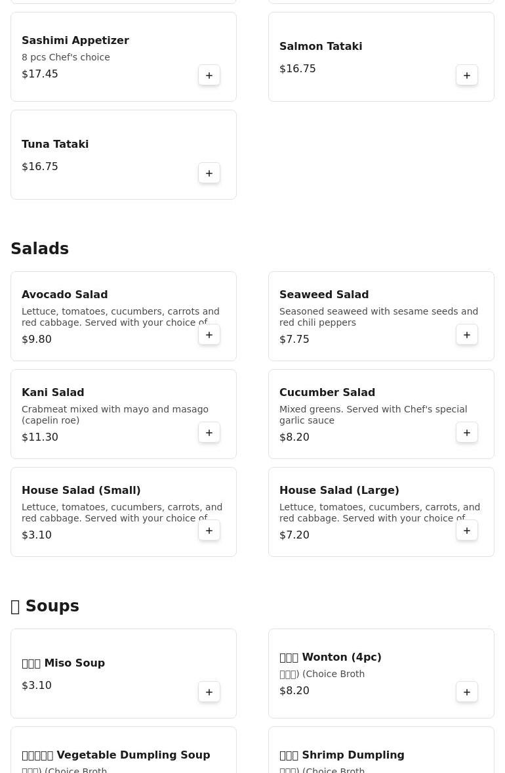Viewport: 505px width, 773px height.
Task: Open the Kani Salad title
Action: 52,393
